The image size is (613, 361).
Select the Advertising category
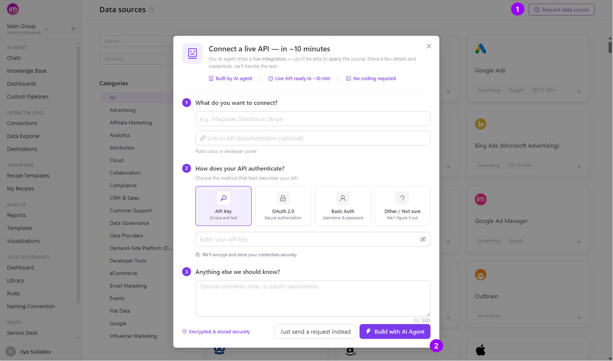click(123, 110)
